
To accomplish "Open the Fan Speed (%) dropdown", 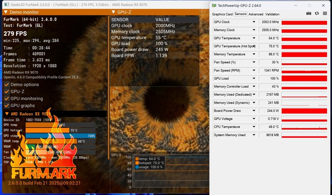I will (254, 62).
